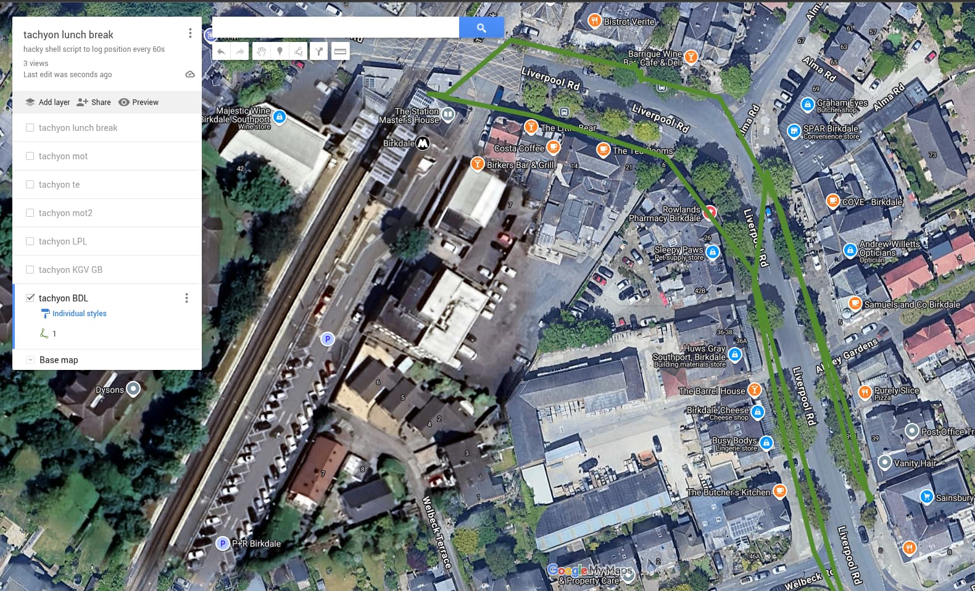Click the Share button
This screenshot has height=591, width=975.
[x=94, y=103]
